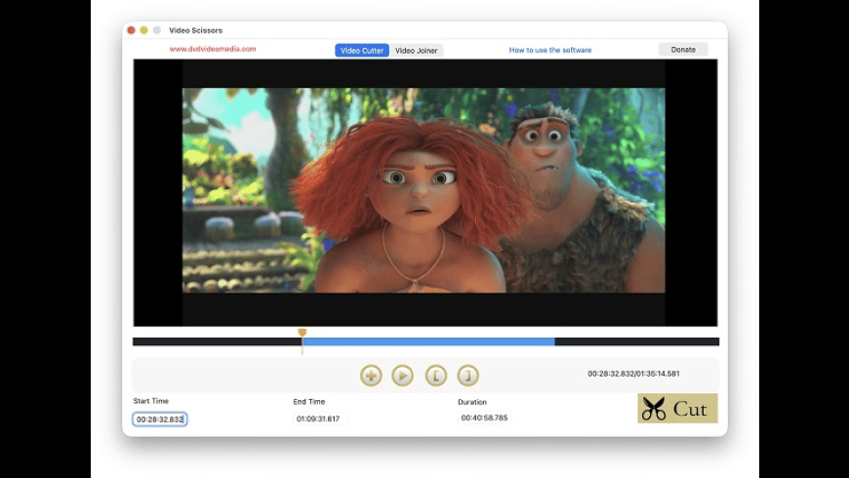Click the Donate button
849x478 pixels.
click(x=683, y=49)
